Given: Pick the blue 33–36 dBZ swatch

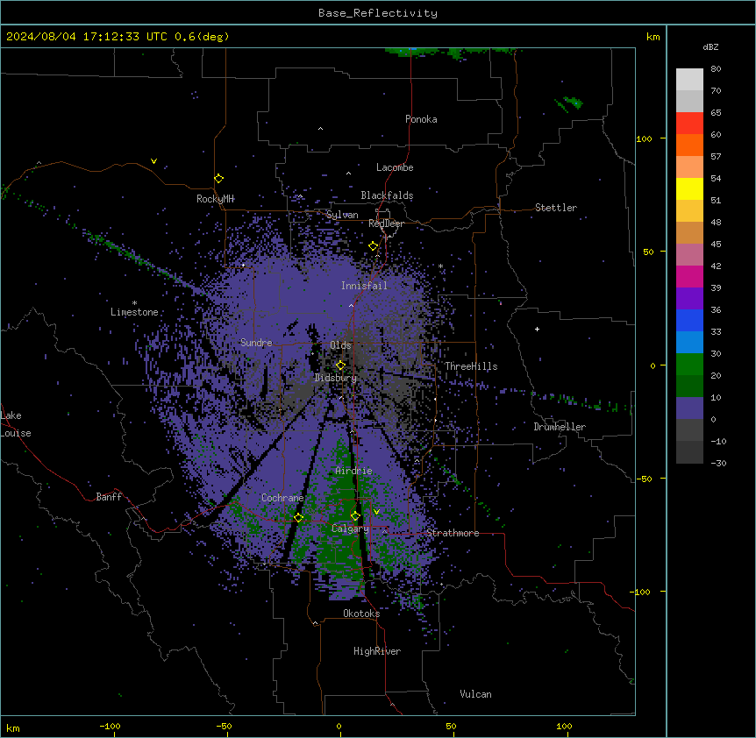Looking at the screenshot, I should pos(689,320).
